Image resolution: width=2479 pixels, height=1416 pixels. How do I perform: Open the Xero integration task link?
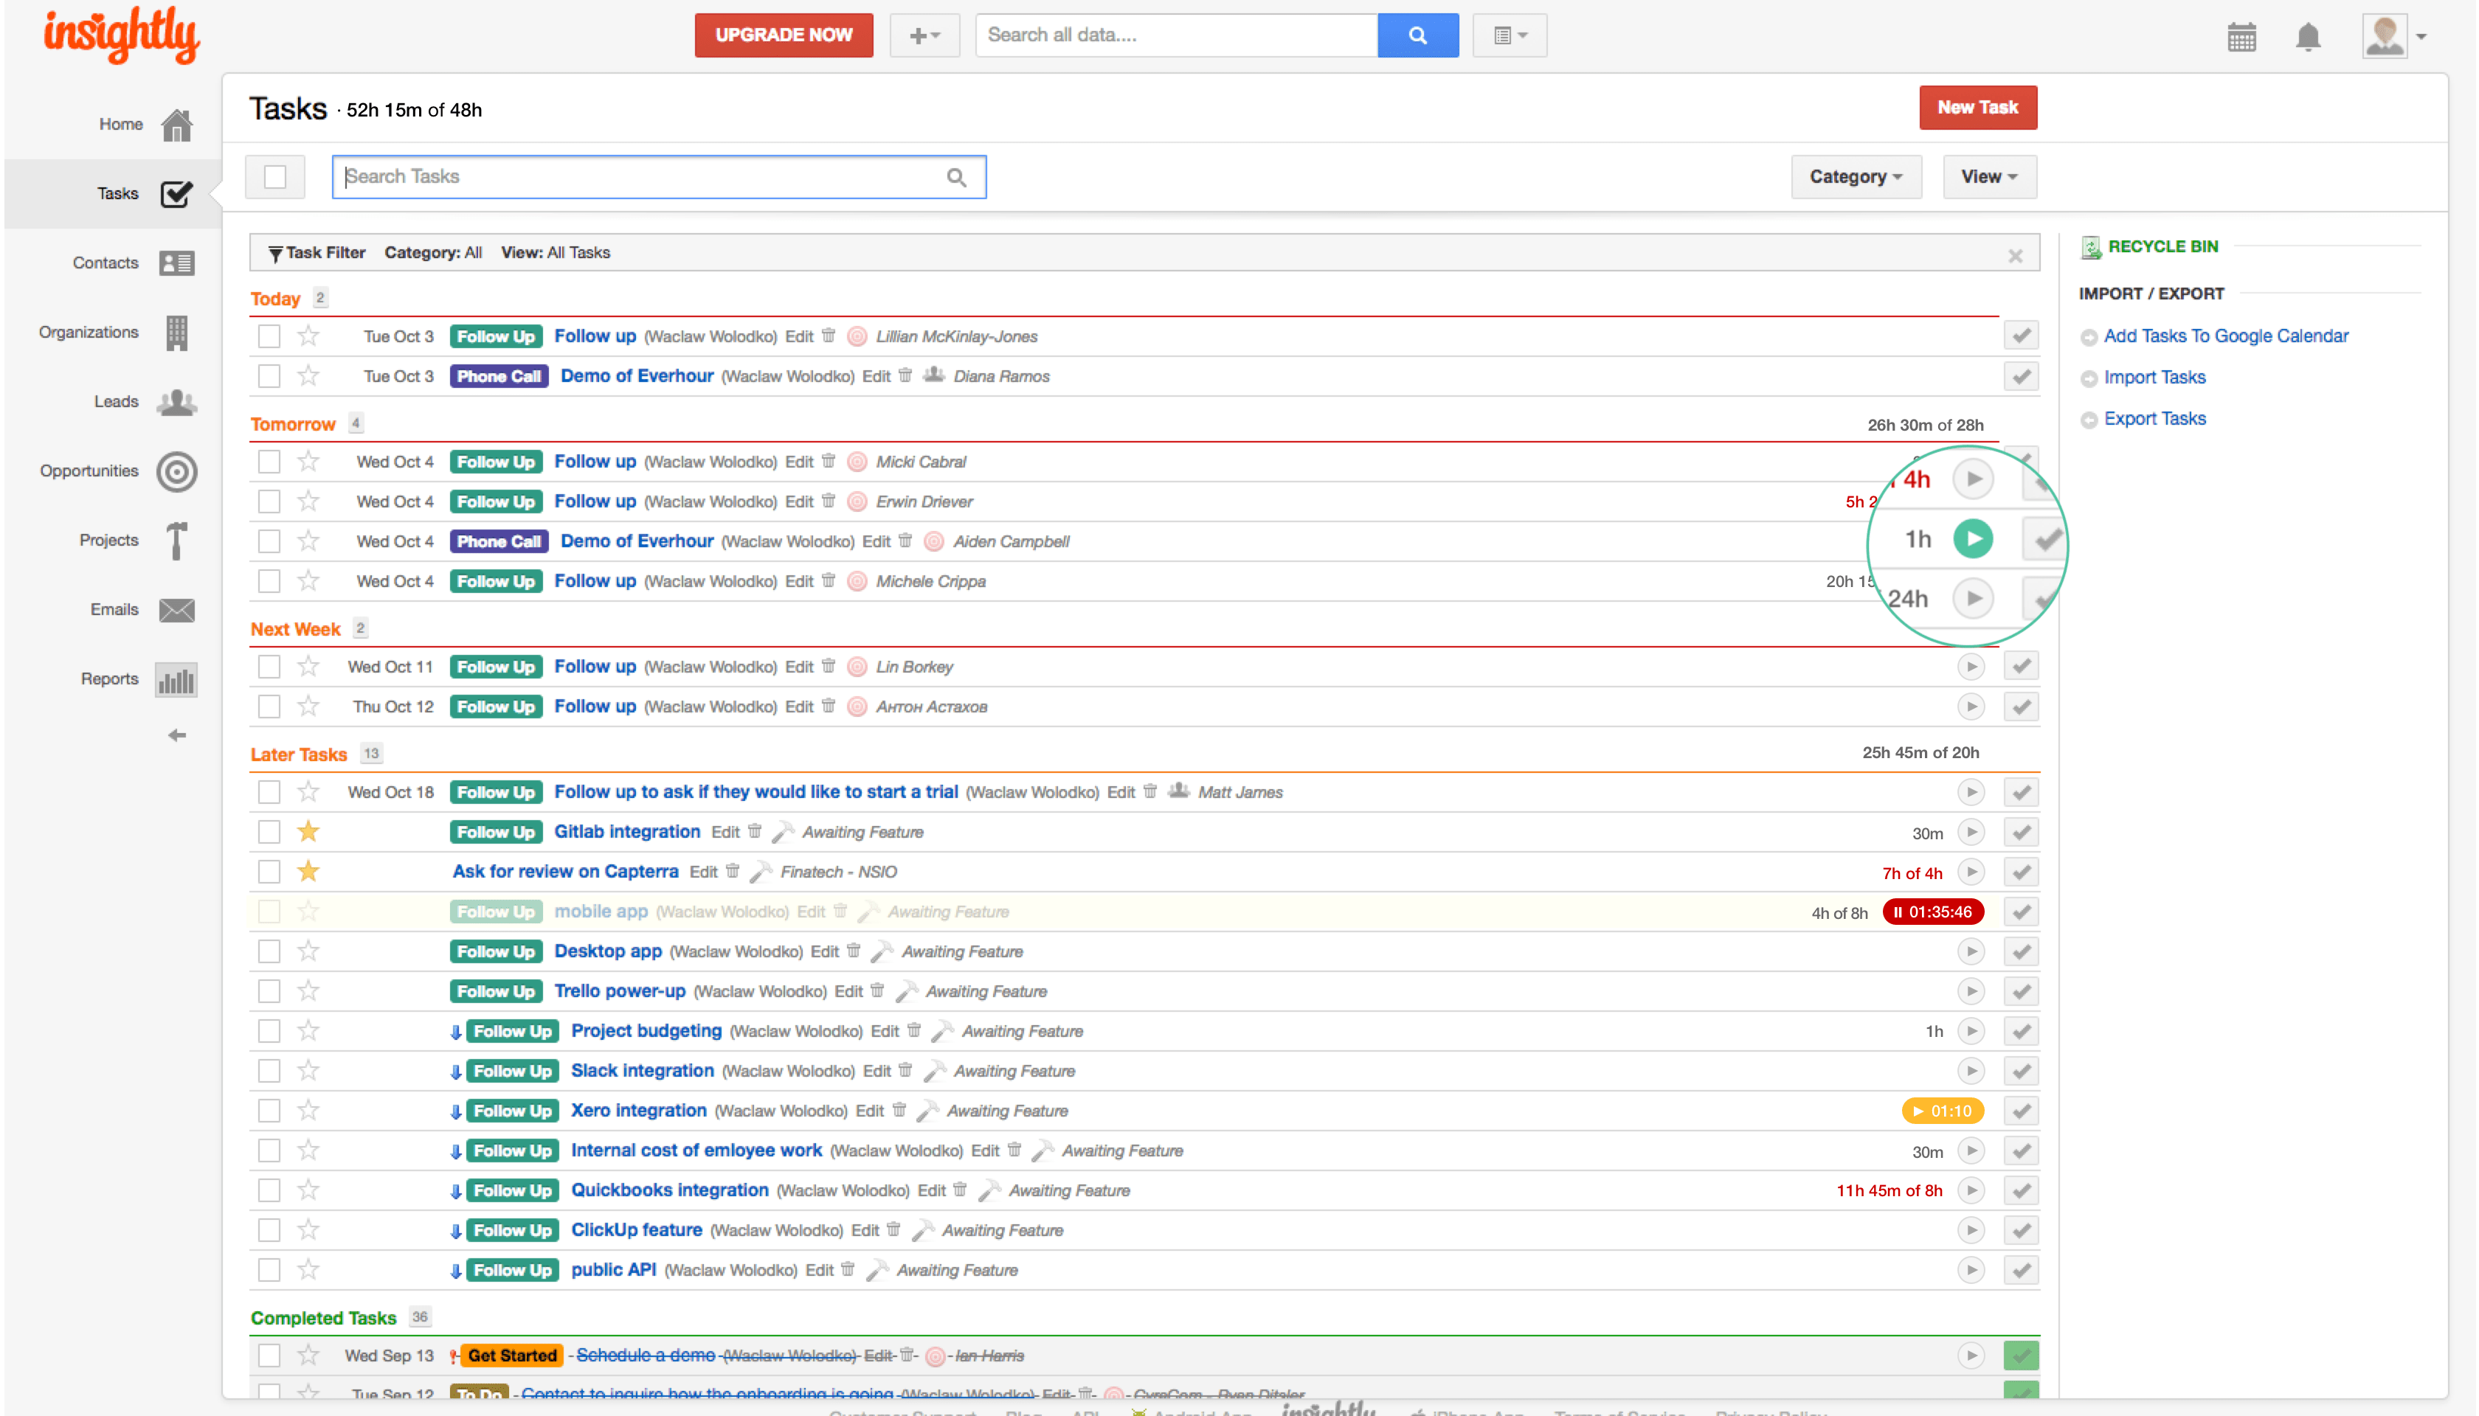(x=638, y=1111)
